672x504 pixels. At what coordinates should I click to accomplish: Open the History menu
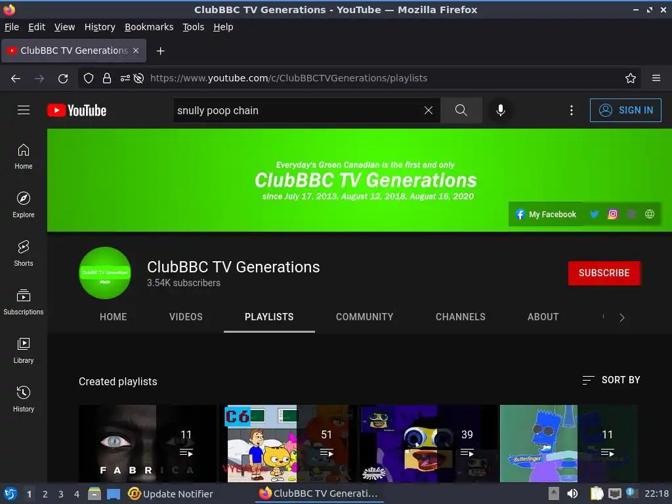pyautogui.click(x=100, y=27)
